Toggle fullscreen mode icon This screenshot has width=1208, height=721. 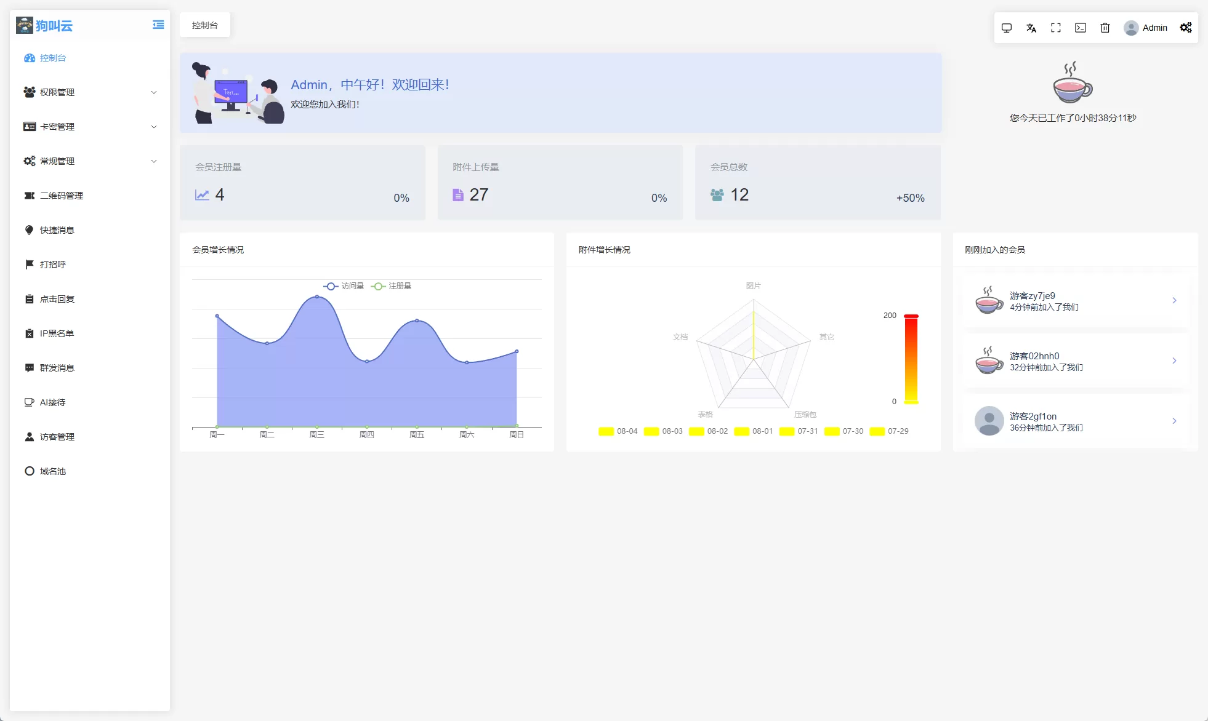1056,28
